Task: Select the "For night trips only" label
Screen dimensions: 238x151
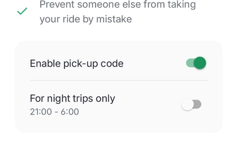Action: (73, 99)
